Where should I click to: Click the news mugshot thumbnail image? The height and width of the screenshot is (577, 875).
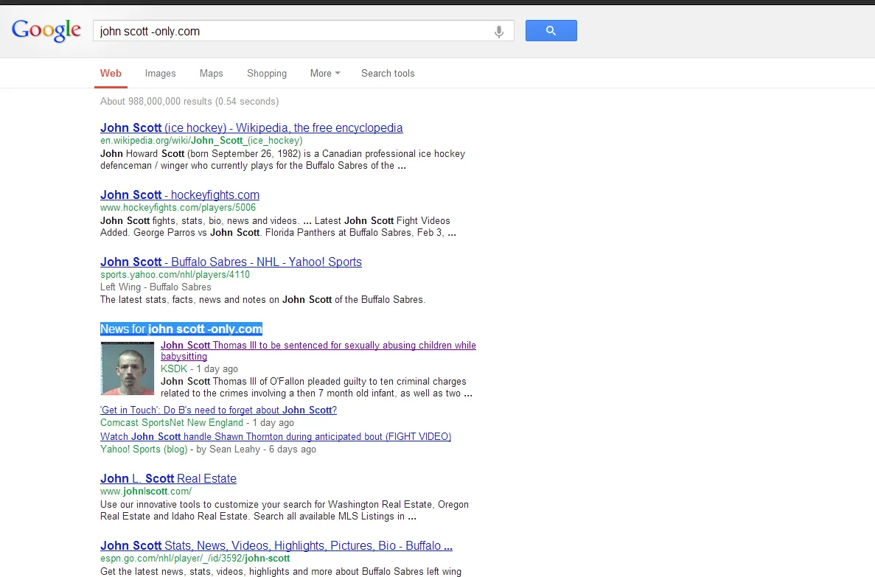[128, 368]
